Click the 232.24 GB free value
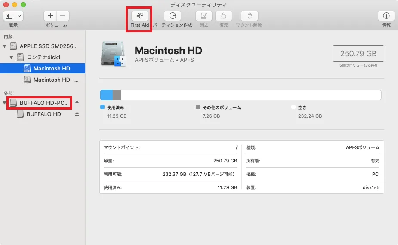 tap(310, 116)
